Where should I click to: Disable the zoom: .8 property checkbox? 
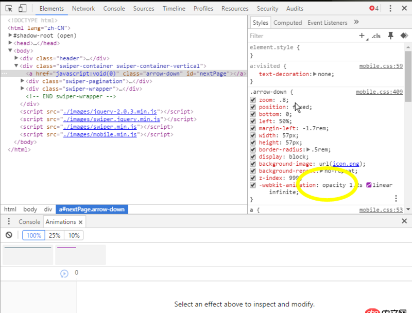(253, 100)
